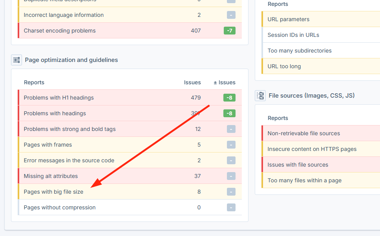Open the Too many subdirectories report
This screenshot has height=236, width=380.
click(300, 50)
